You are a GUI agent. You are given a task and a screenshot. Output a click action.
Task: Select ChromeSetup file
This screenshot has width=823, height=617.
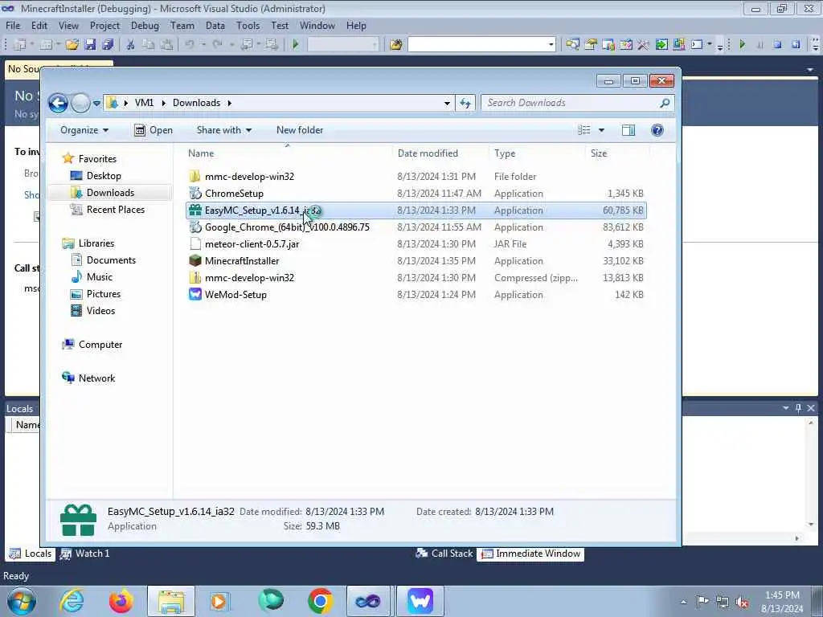point(416,194)
